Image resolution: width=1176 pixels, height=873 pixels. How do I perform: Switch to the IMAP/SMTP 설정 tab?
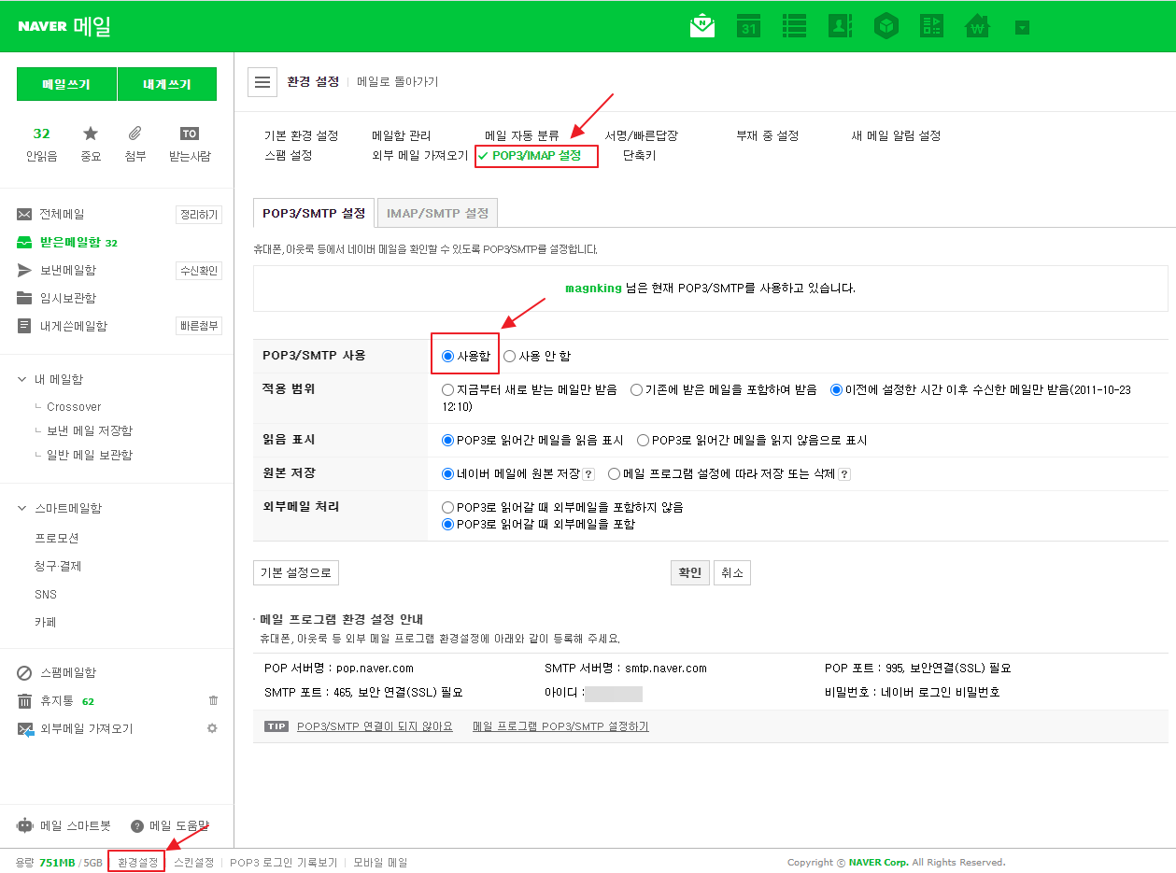437,213
